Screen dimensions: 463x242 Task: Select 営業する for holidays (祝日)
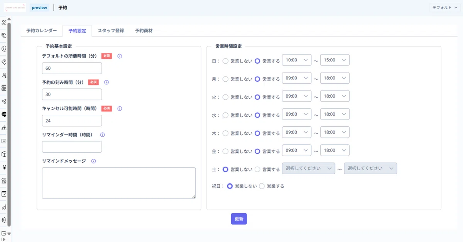(262, 186)
